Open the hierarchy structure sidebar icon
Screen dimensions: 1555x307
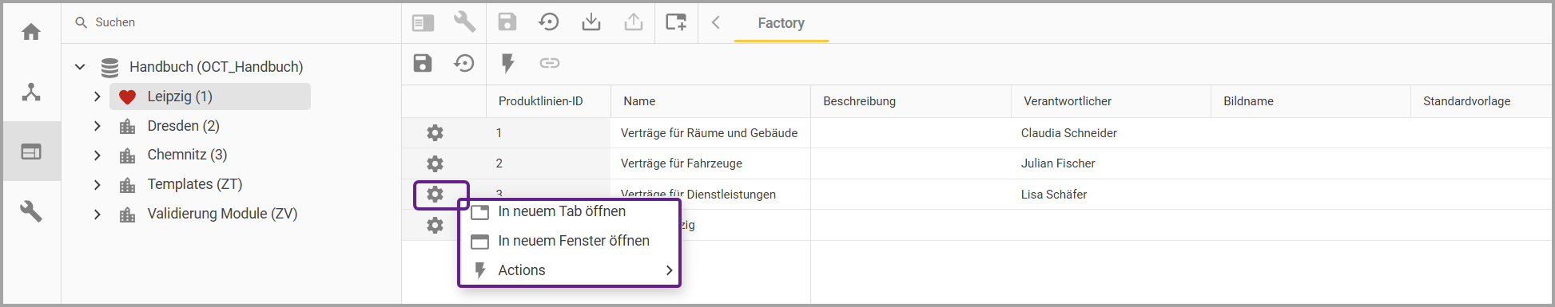pyautogui.click(x=31, y=92)
